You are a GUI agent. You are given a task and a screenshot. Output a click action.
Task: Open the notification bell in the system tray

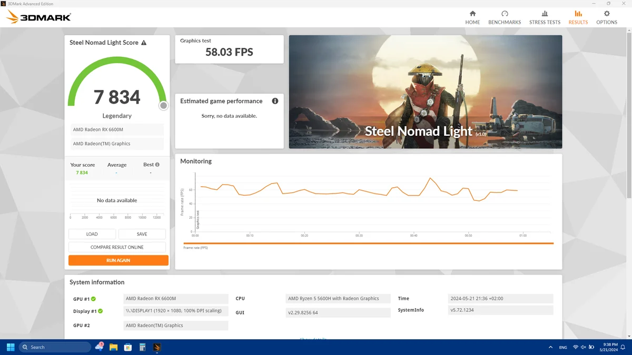623,347
